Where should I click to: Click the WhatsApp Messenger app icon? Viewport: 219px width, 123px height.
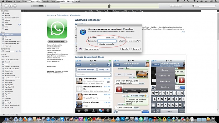[57, 28]
